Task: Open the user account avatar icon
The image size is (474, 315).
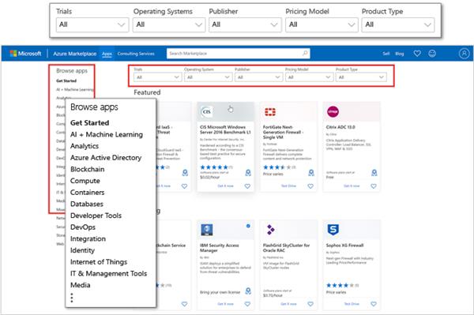Action: 464,54
